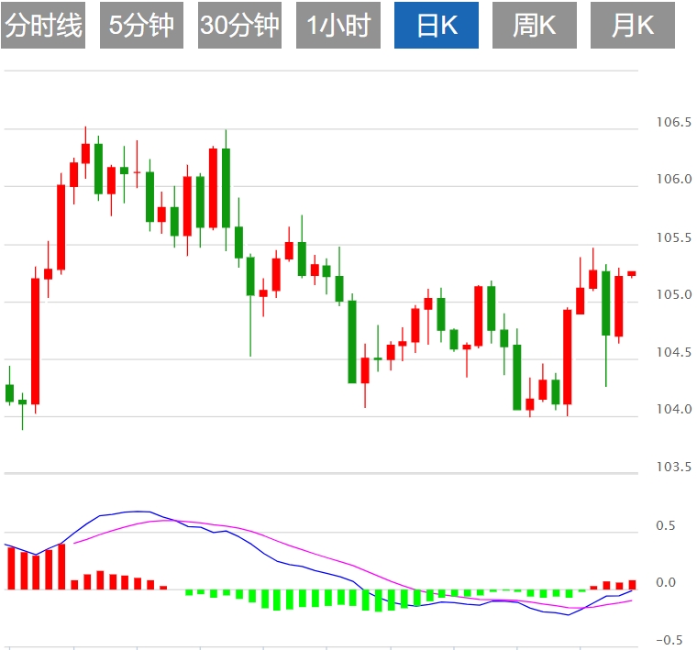Click the 104.0 price axis label

pos(674,409)
